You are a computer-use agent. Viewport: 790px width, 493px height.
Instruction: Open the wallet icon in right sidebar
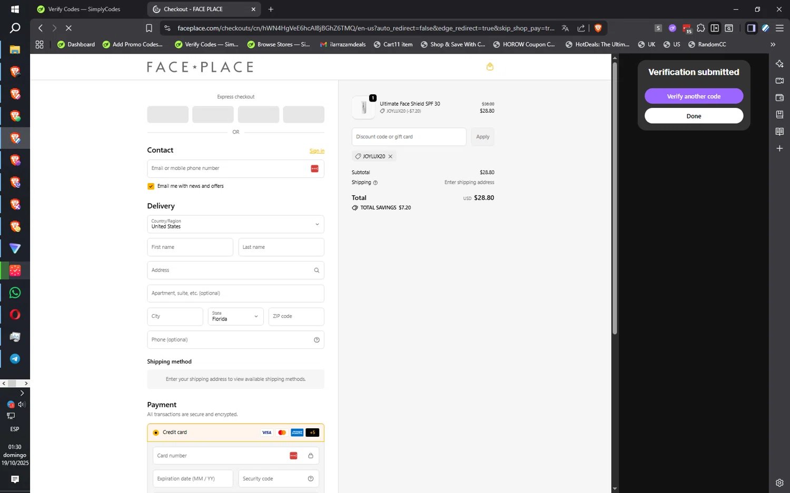(779, 97)
